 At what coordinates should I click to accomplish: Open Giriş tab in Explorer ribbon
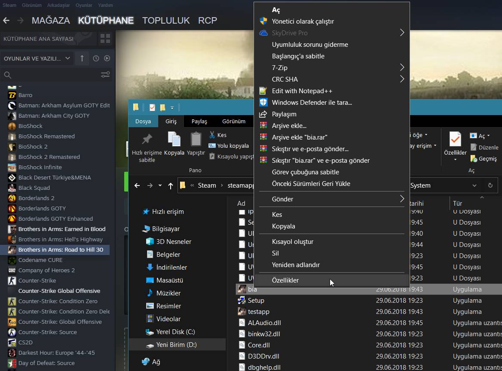(171, 122)
